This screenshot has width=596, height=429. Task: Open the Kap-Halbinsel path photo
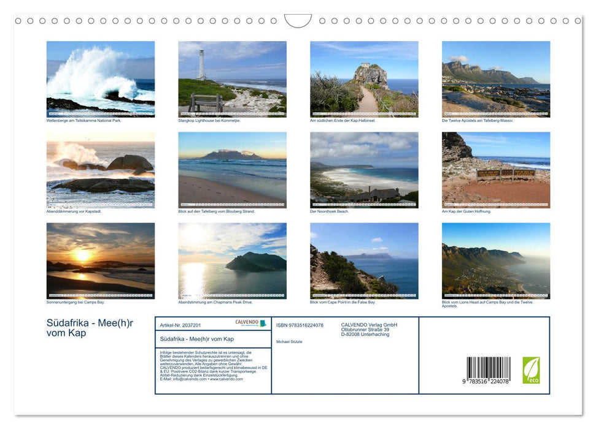pos(364,79)
